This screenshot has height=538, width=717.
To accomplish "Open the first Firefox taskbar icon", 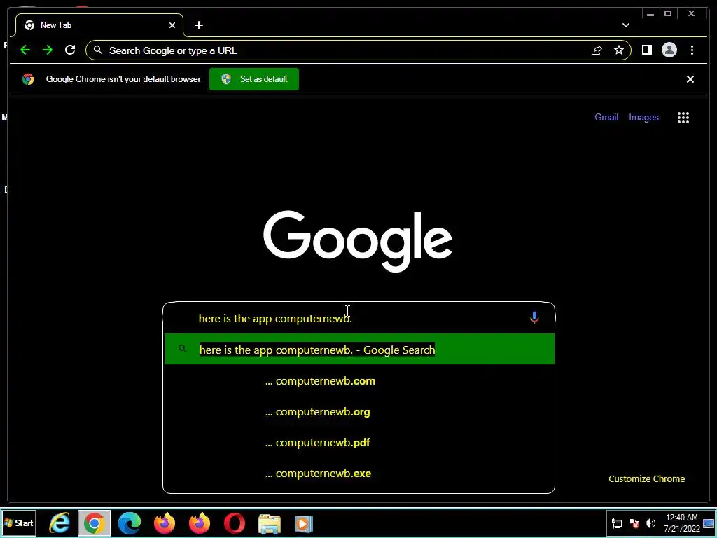I will coord(164,523).
